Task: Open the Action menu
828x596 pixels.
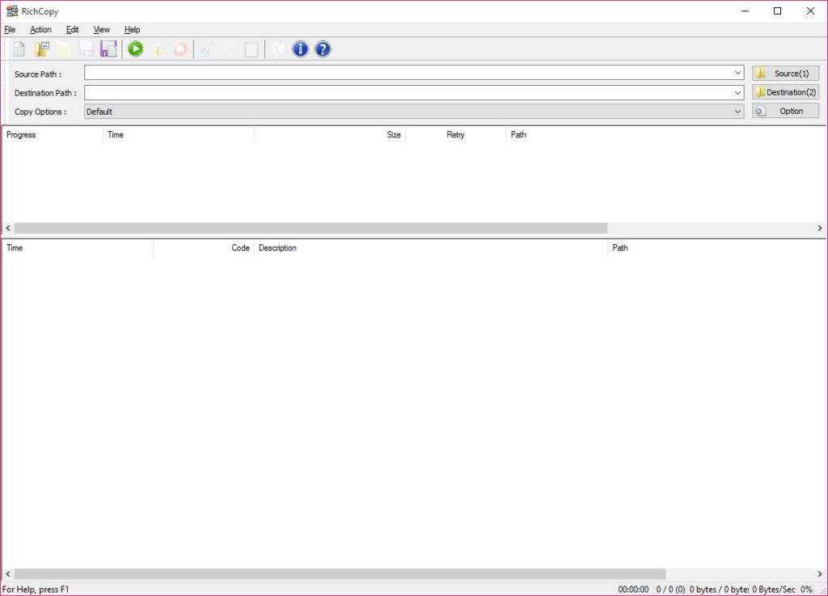Action: click(x=40, y=30)
